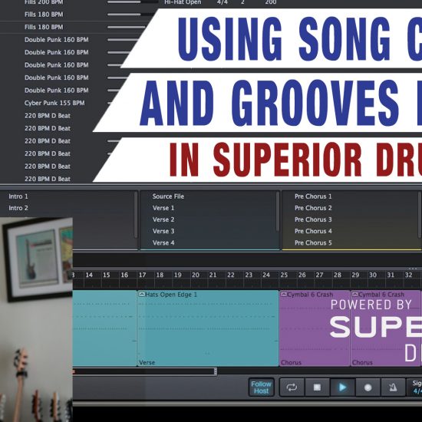Click the Verse label in the teal block
This screenshot has width=422, height=422.
coord(147,362)
